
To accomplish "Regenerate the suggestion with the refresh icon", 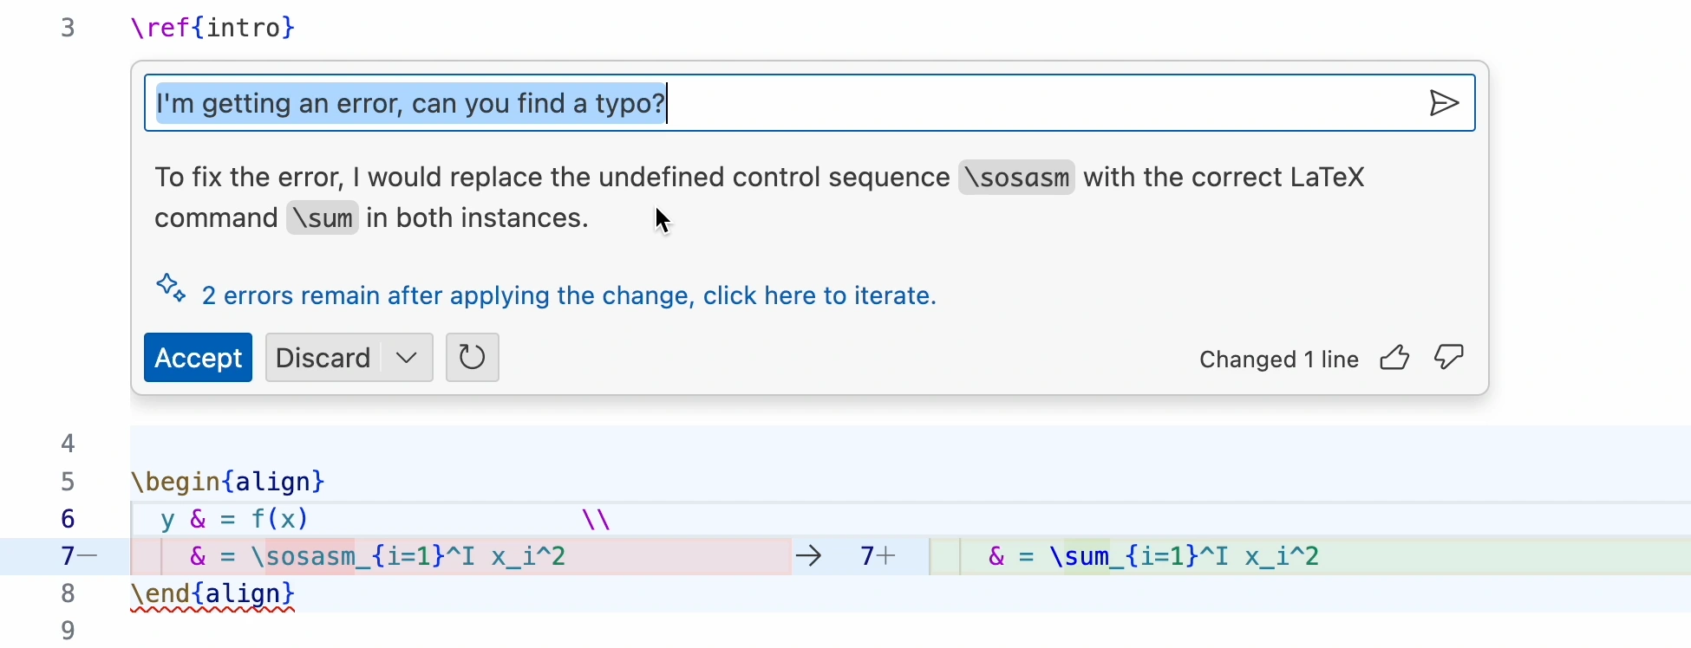I will coord(473,357).
